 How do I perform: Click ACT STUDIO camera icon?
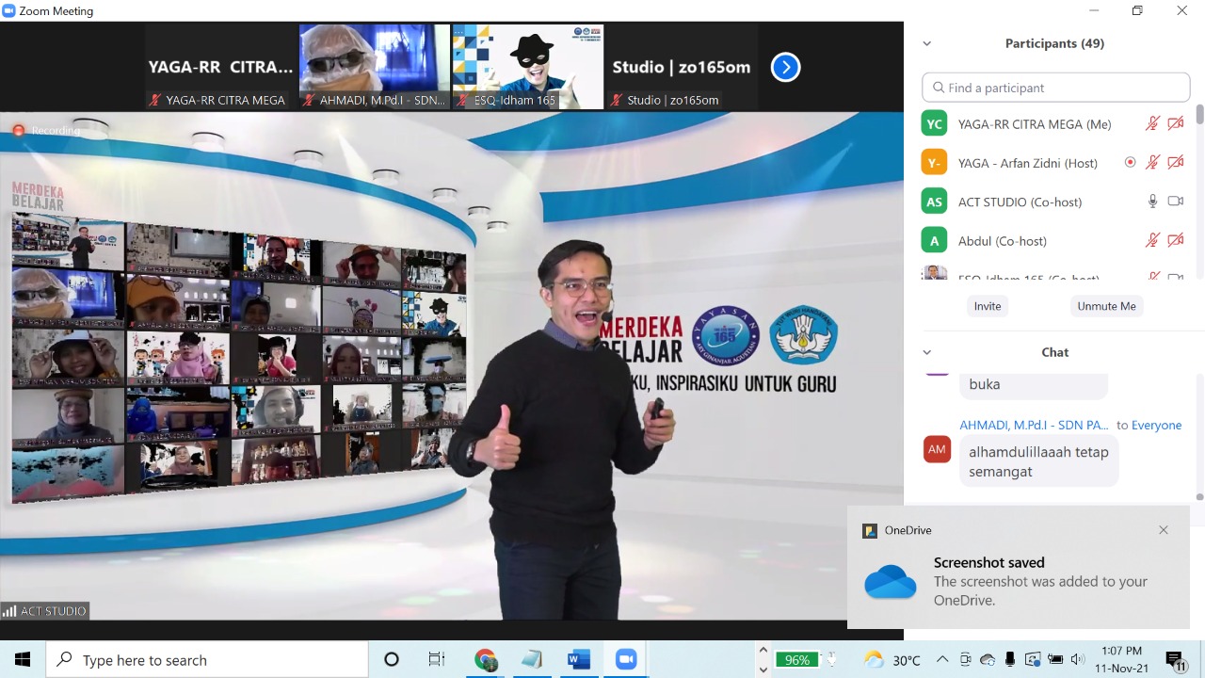(x=1175, y=202)
